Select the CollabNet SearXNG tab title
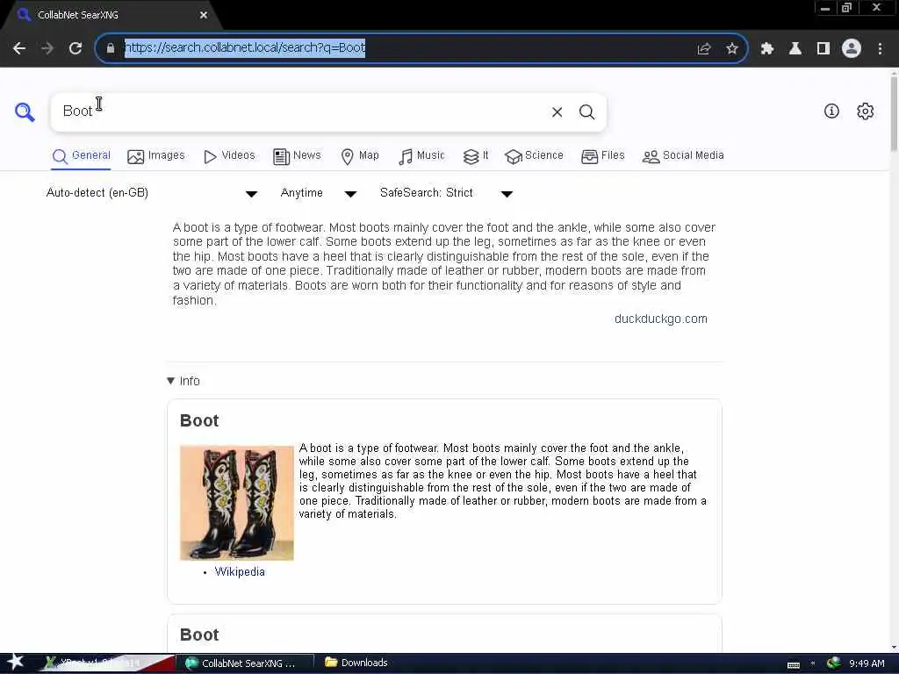 pyautogui.click(x=78, y=15)
